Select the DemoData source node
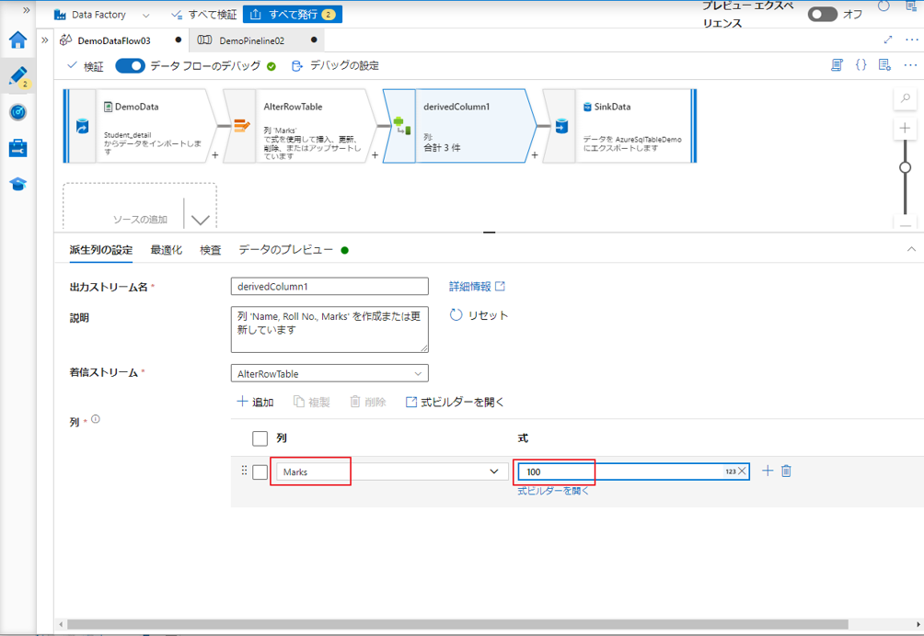The width and height of the screenshot is (924, 636). (x=140, y=126)
